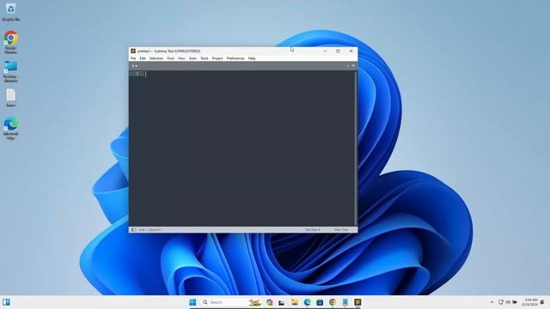Click the taskbar Search box
The image size is (550, 309).
231,302
